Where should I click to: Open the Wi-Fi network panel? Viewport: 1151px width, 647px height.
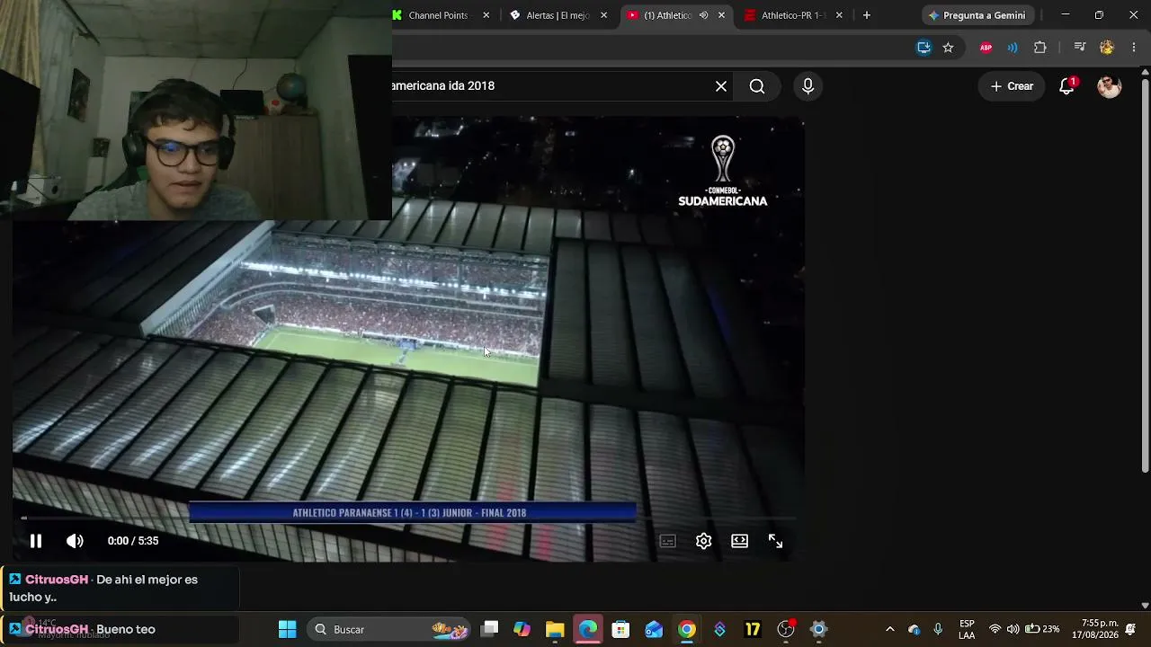click(x=995, y=629)
